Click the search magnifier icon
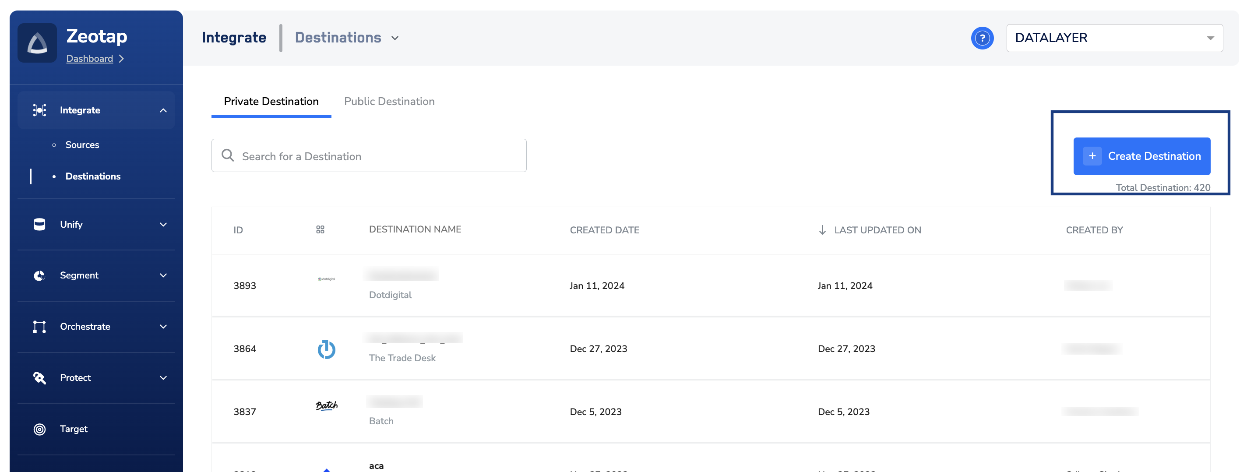Viewport: 1247px width, 472px height. (228, 155)
